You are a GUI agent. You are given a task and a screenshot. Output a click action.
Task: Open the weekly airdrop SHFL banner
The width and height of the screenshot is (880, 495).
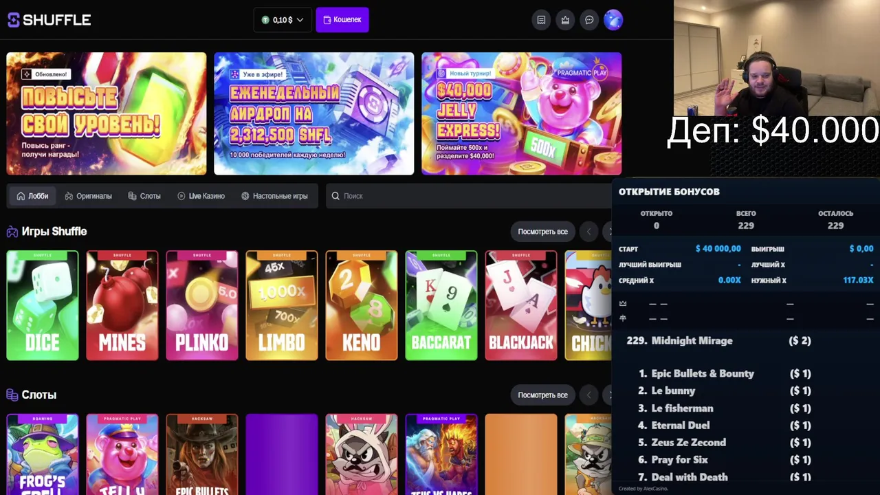[314, 113]
